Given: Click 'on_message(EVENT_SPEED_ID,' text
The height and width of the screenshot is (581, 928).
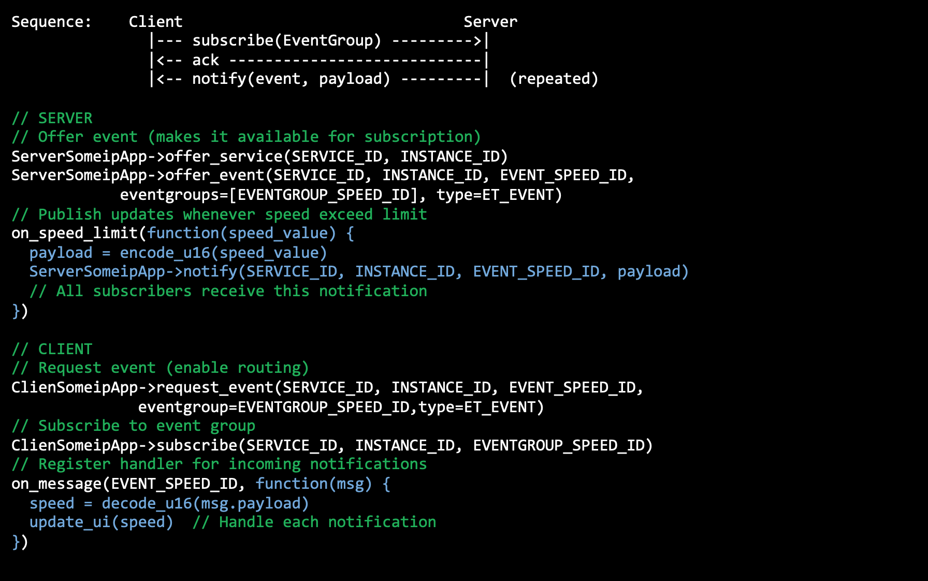Looking at the screenshot, I should click(x=129, y=484).
